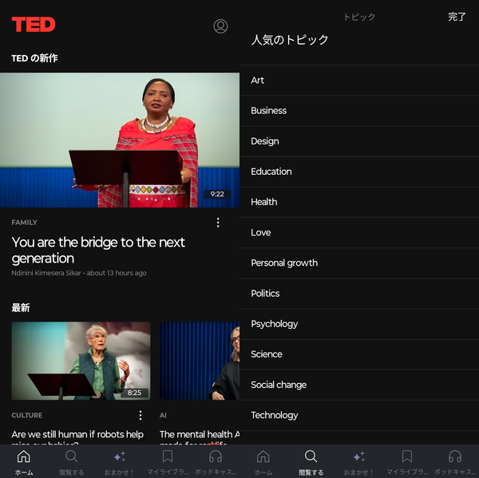
Task: Click the '人気のトピック' heading
Action: (290, 40)
